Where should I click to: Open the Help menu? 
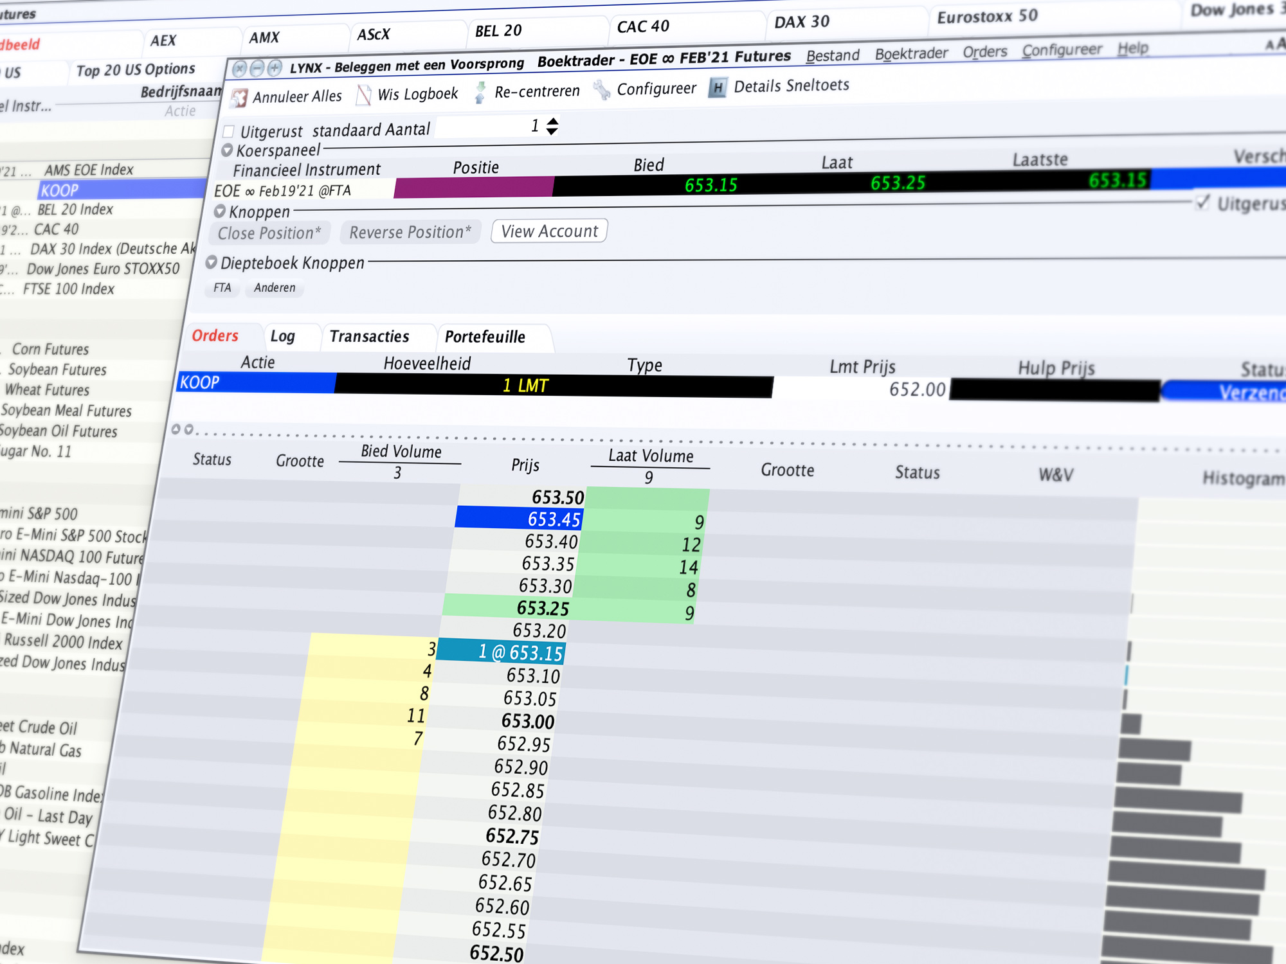tap(1133, 48)
